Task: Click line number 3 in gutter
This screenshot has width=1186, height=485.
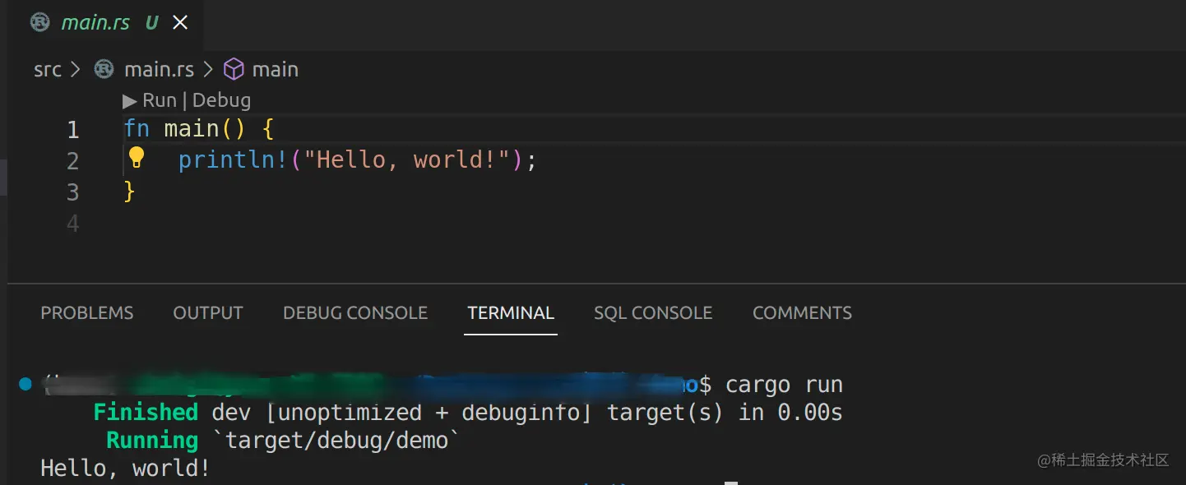Action: point(73,192)
